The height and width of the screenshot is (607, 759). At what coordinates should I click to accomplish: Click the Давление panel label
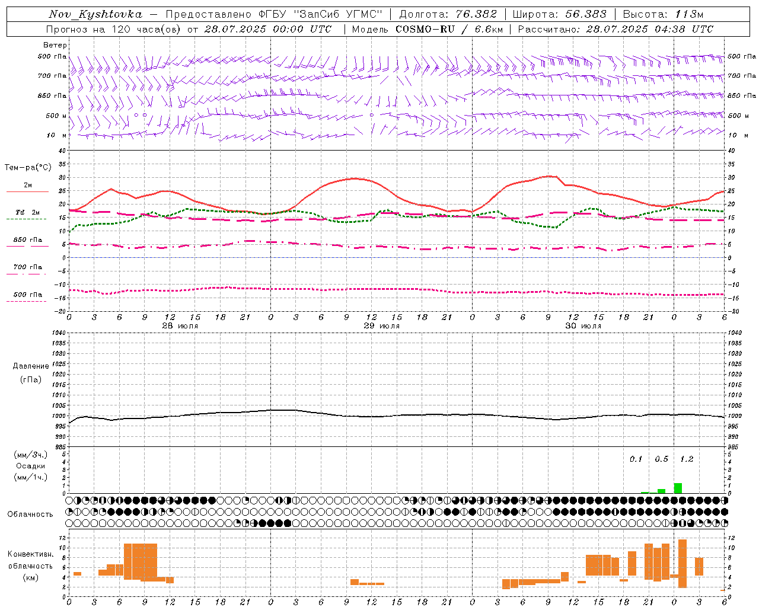point(31,366)
